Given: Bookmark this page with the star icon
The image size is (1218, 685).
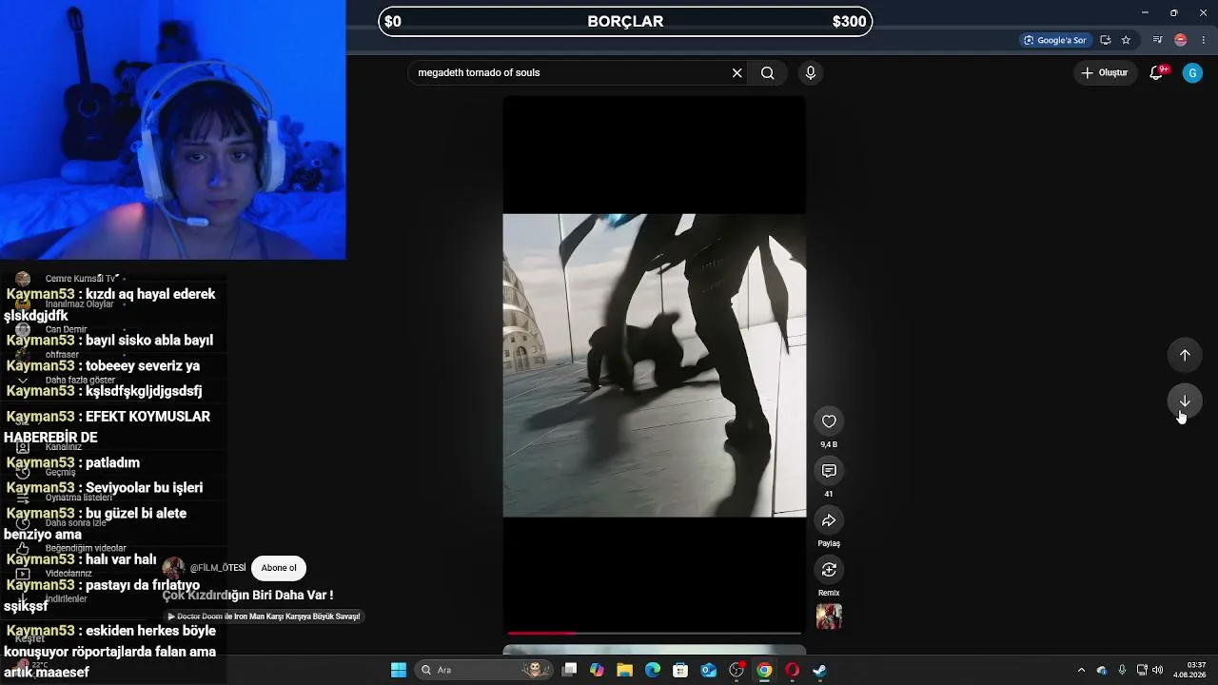Looking at the screenshot, I should [x=1126, y=40].
